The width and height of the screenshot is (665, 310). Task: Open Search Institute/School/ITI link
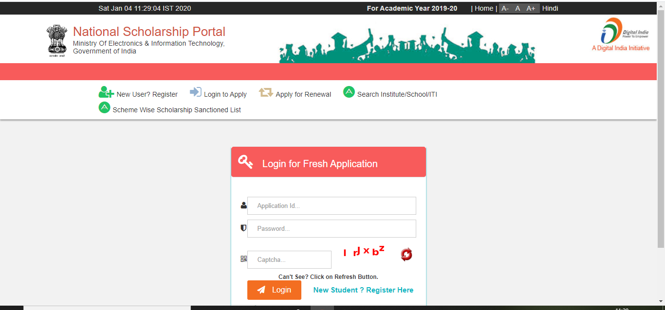(397, 94)
